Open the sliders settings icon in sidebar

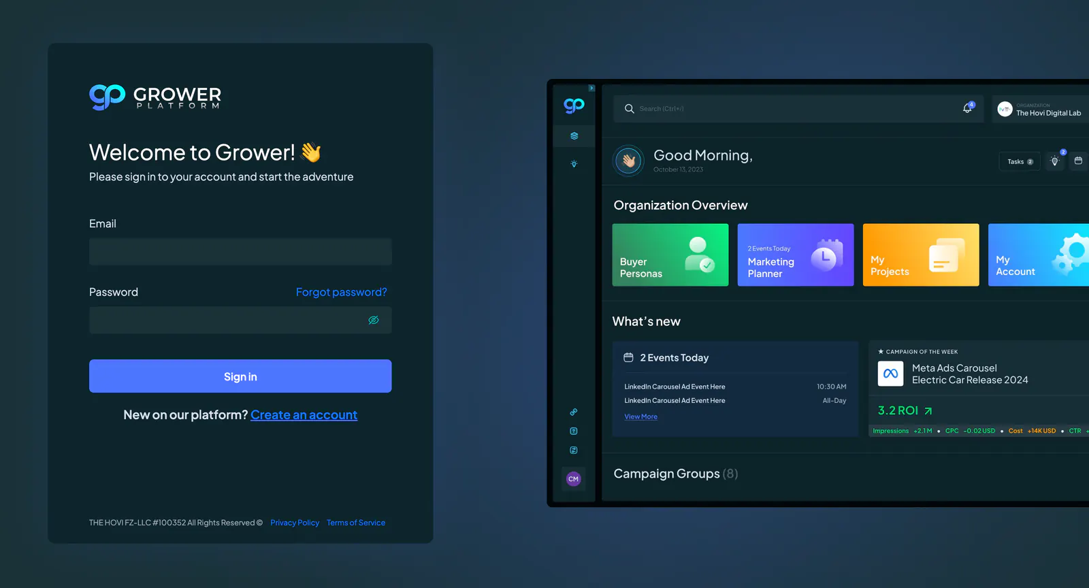pyautogui.click(x=574, y=450)
